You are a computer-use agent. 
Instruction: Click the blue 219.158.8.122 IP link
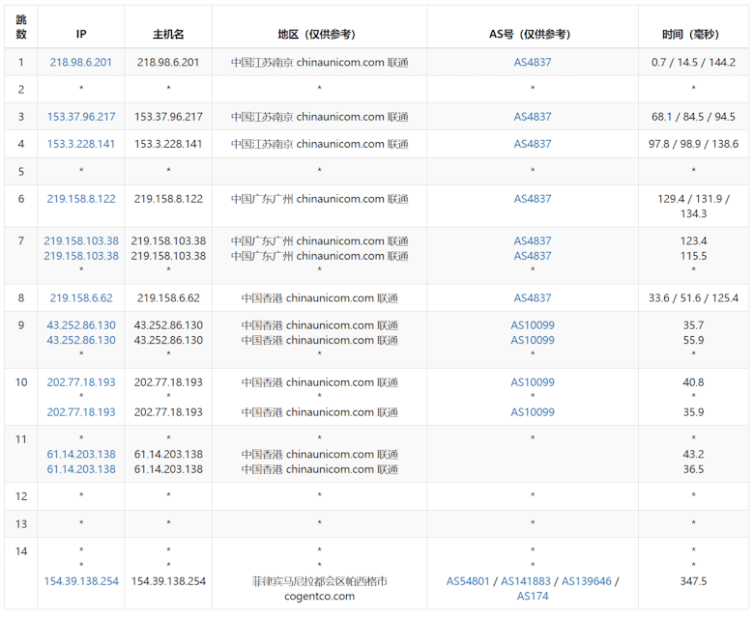(81, 199)
